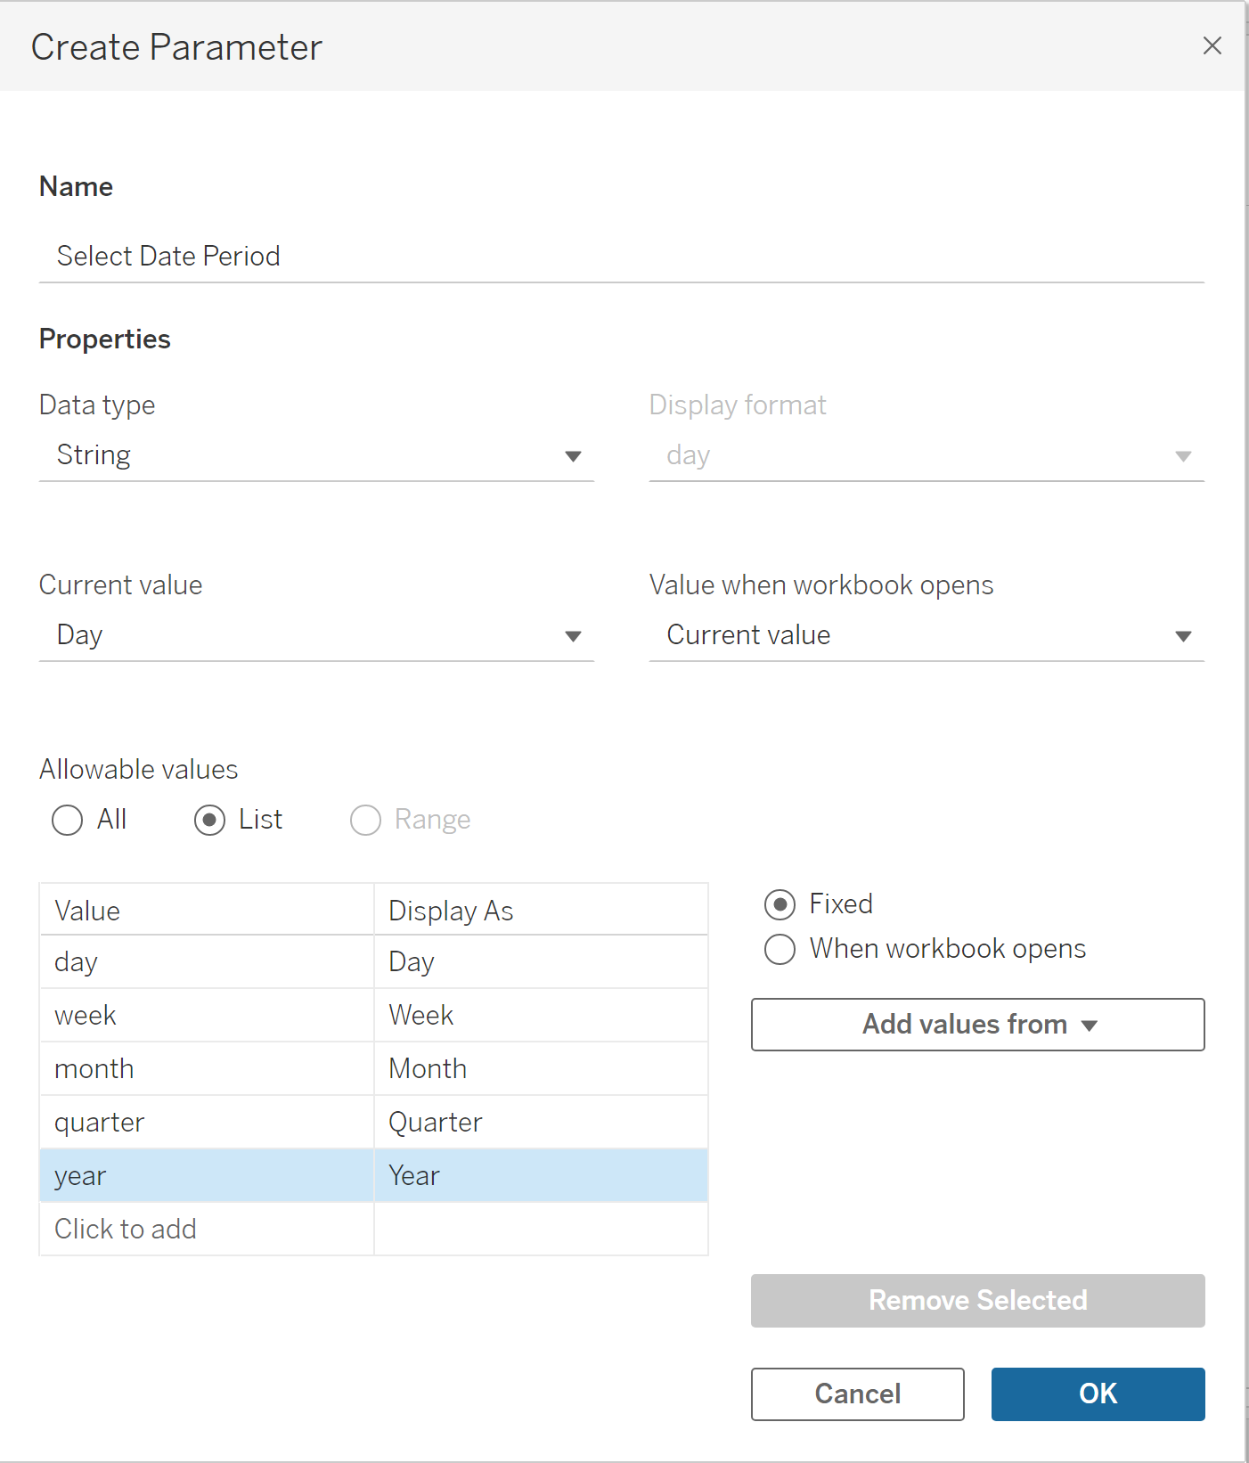This screenshot has height=1463, width=1249.
Task: Select the 'week' value row
Action: tap(207, 1016)
